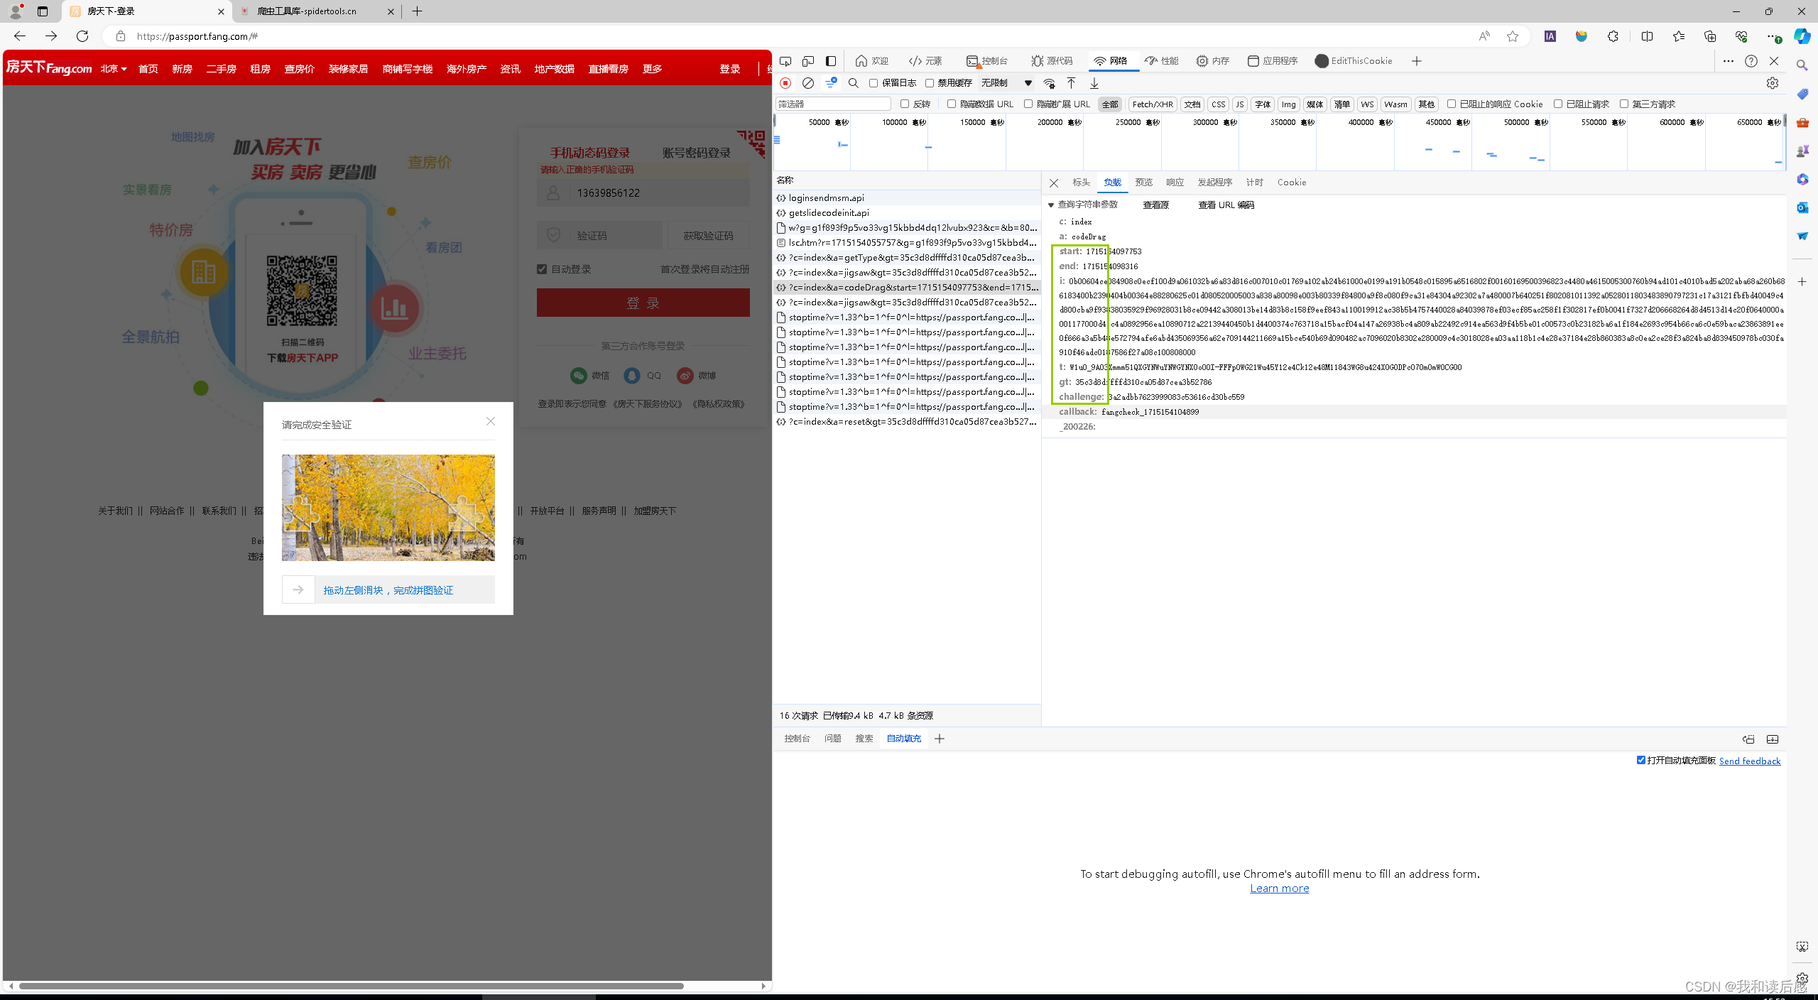The image size is (1818, 1000).
Task: Toggle the network filter icon
Action: pos(830,83)
